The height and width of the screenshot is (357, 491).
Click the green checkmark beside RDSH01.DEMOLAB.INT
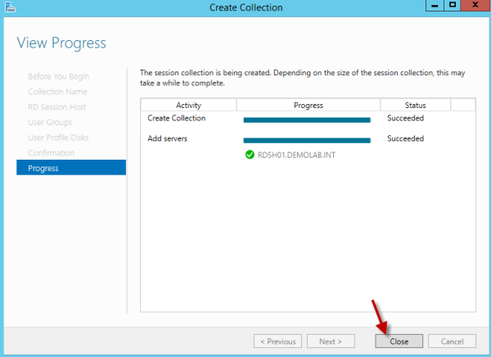coord(250,154)
